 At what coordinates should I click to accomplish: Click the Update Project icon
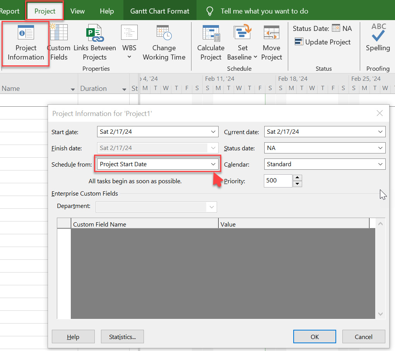pos(299,41)
